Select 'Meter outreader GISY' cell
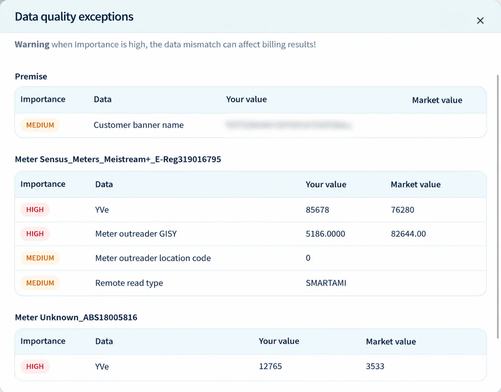Screen dimensions: 501x392 (136, 234)
